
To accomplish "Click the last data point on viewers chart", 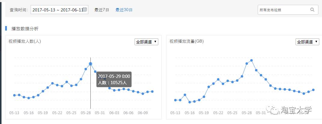I will pyautogui.click(x=152, y=91).
